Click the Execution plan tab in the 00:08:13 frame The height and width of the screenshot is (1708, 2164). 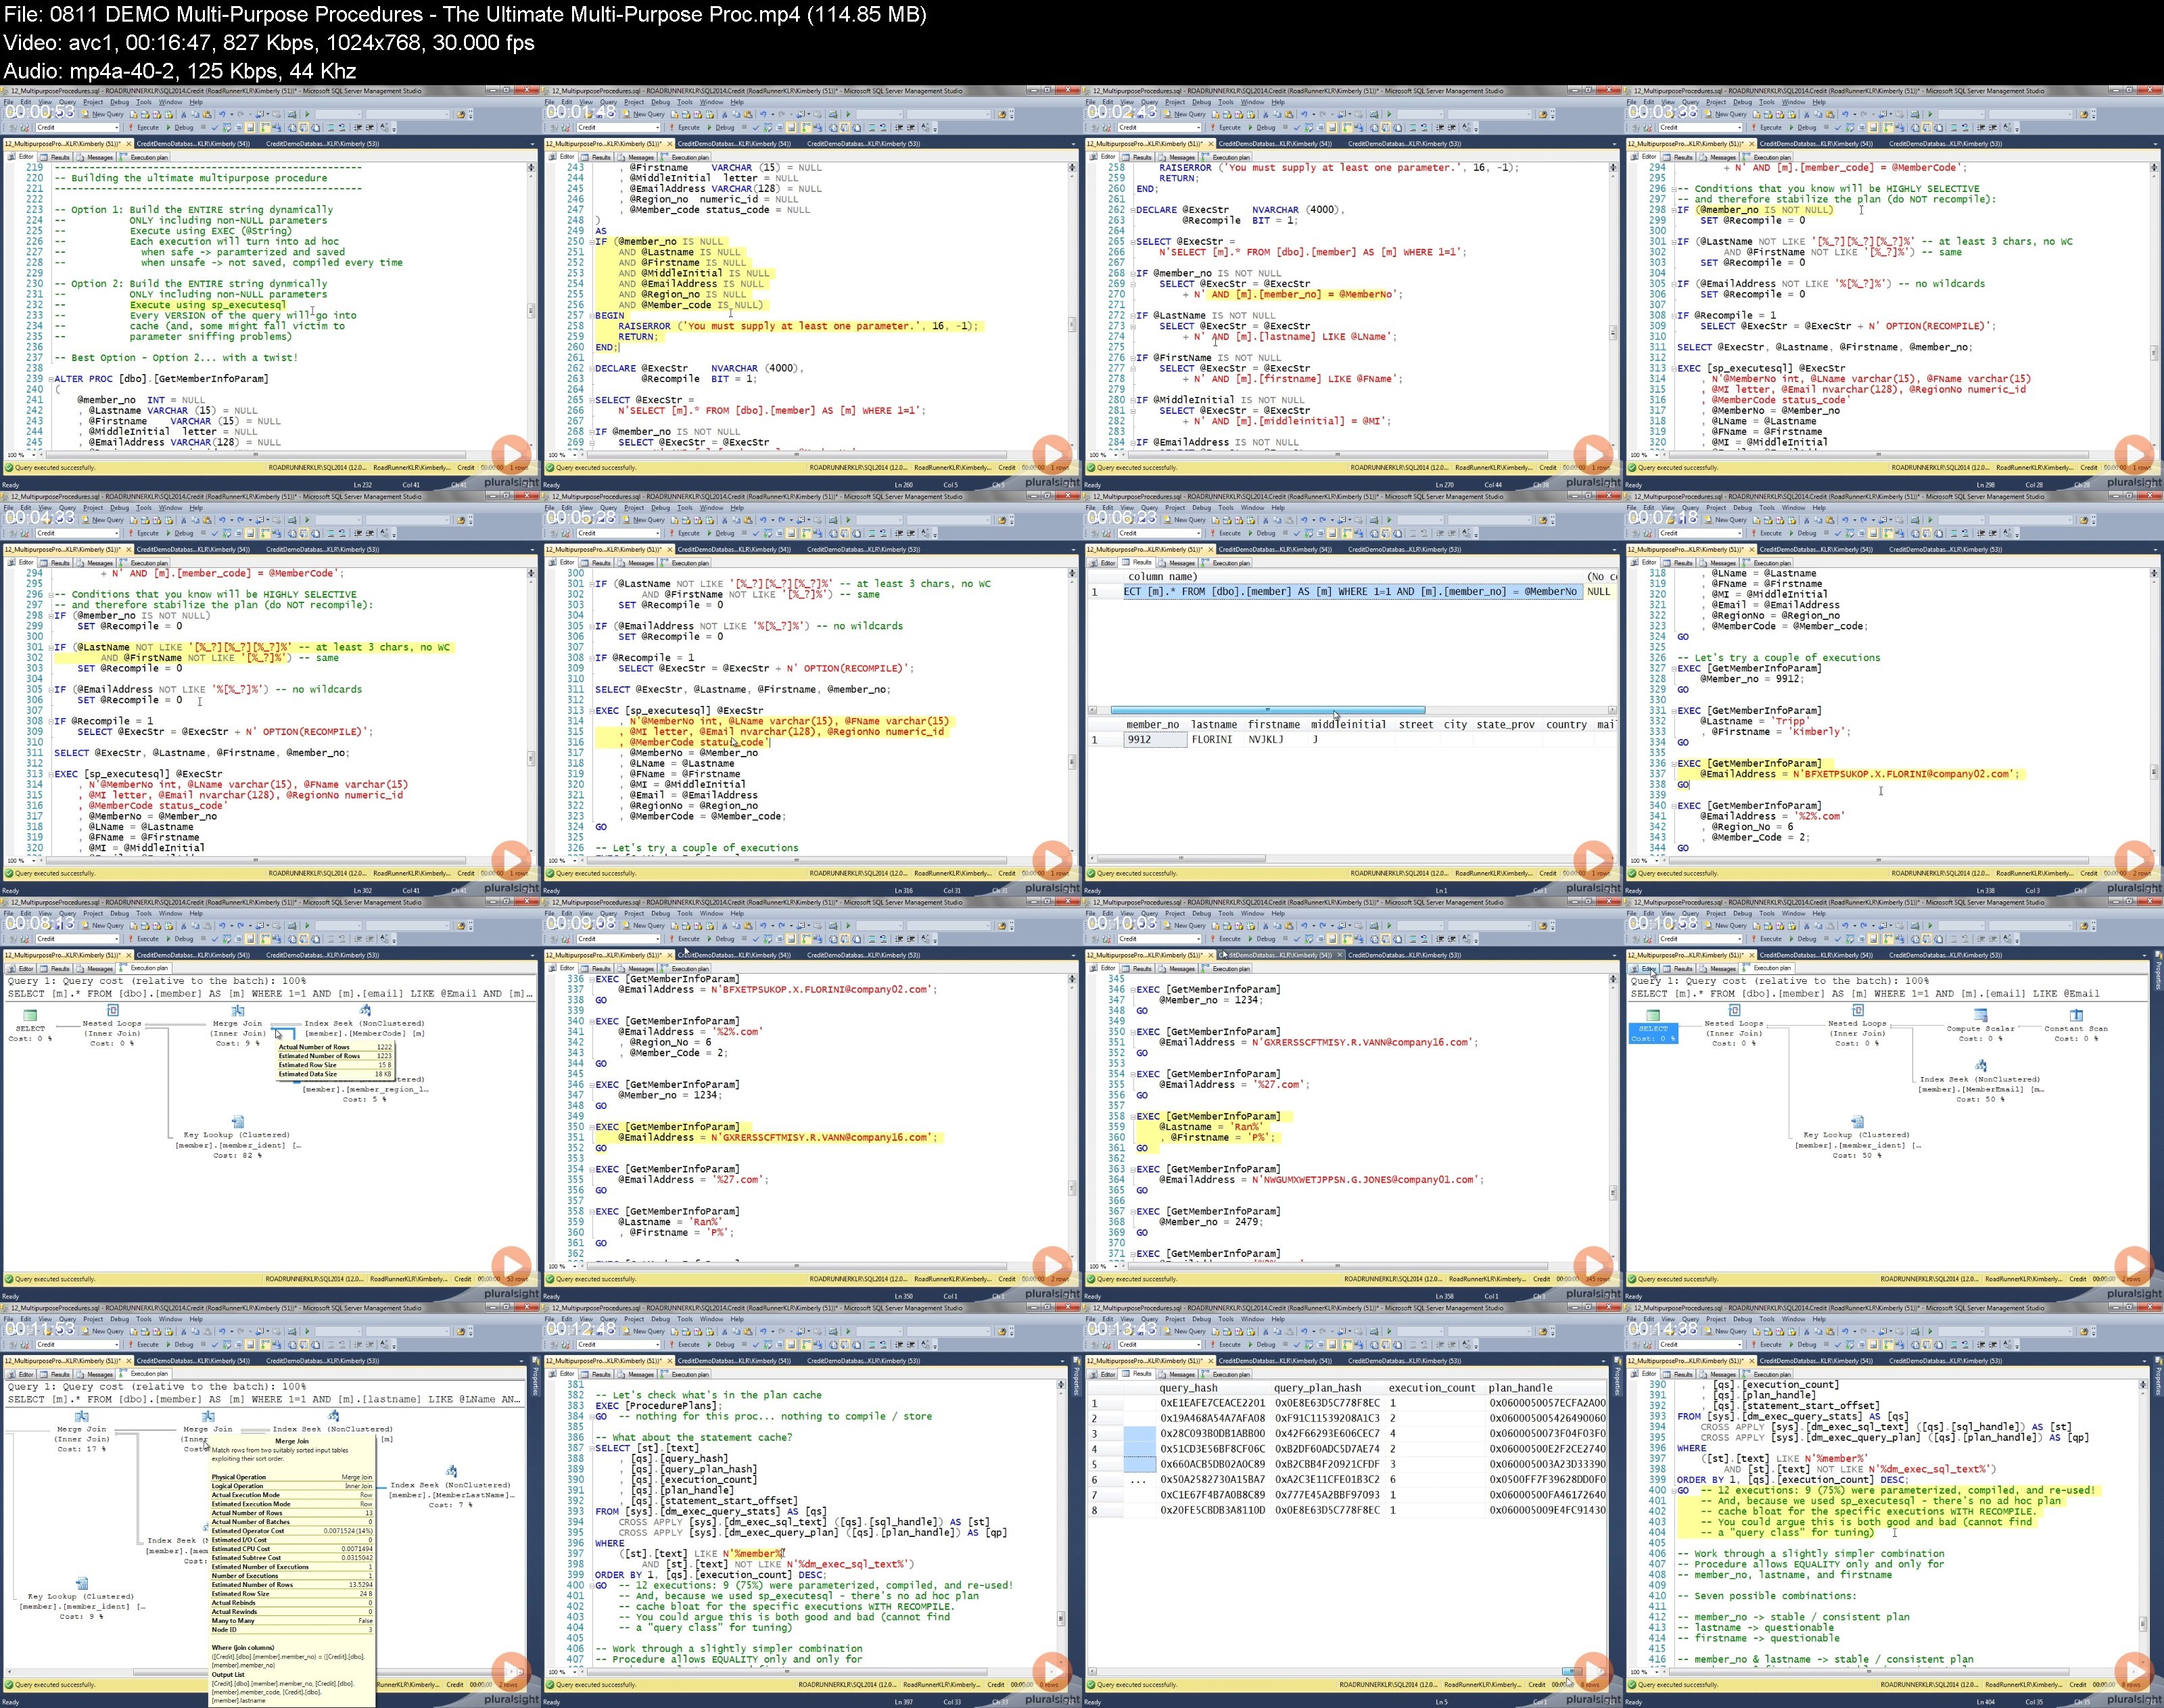(143, 968)
